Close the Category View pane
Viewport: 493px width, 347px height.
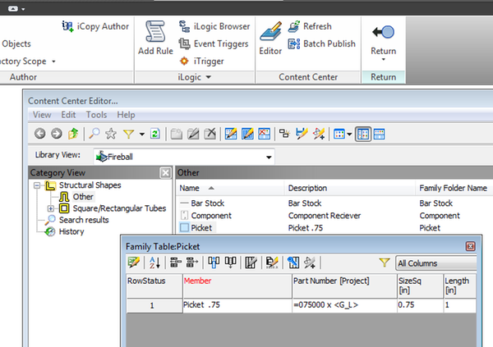(x=165, y=173)
